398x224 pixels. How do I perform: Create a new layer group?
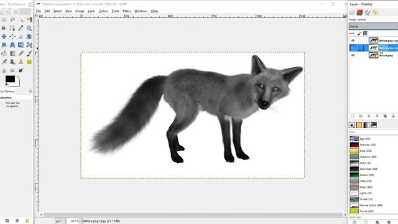[361, 116]
